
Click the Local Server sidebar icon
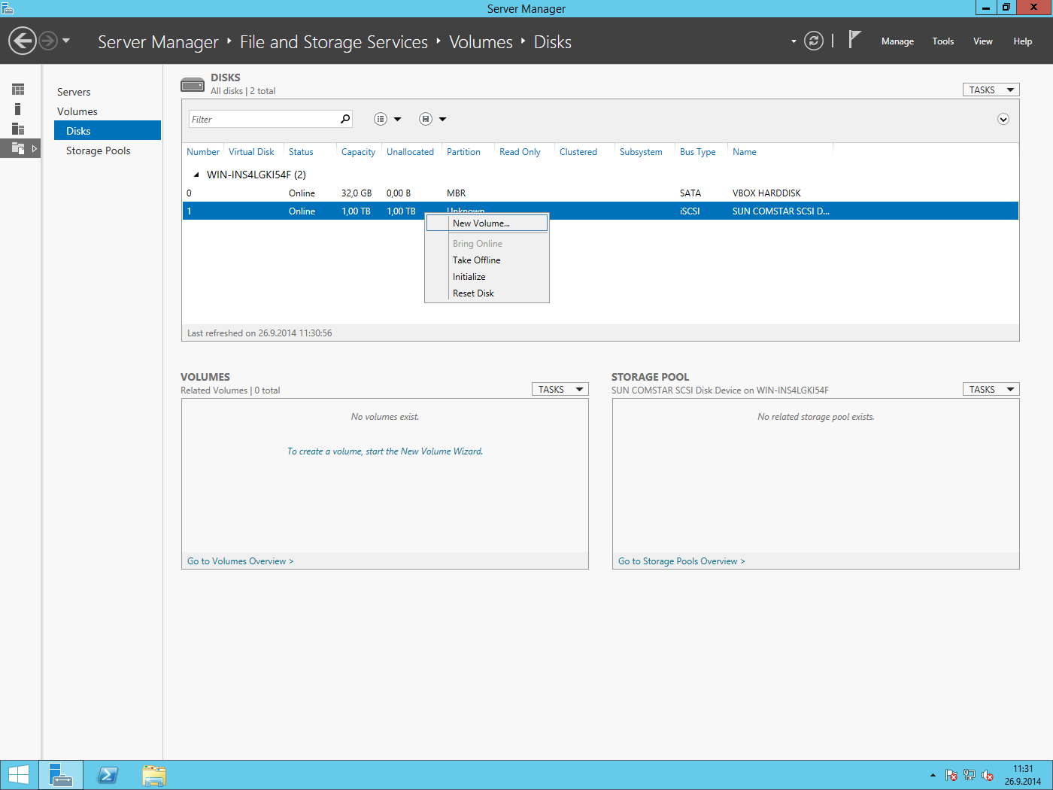pyautogui.click(x=18, y=109)
